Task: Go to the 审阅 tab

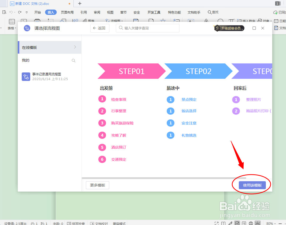Action: 97,12
